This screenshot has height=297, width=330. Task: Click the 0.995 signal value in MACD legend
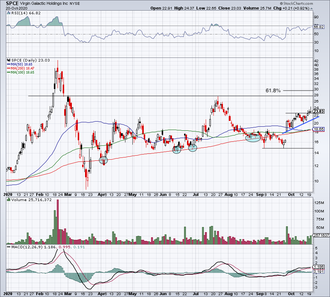(x=65, y=247)
